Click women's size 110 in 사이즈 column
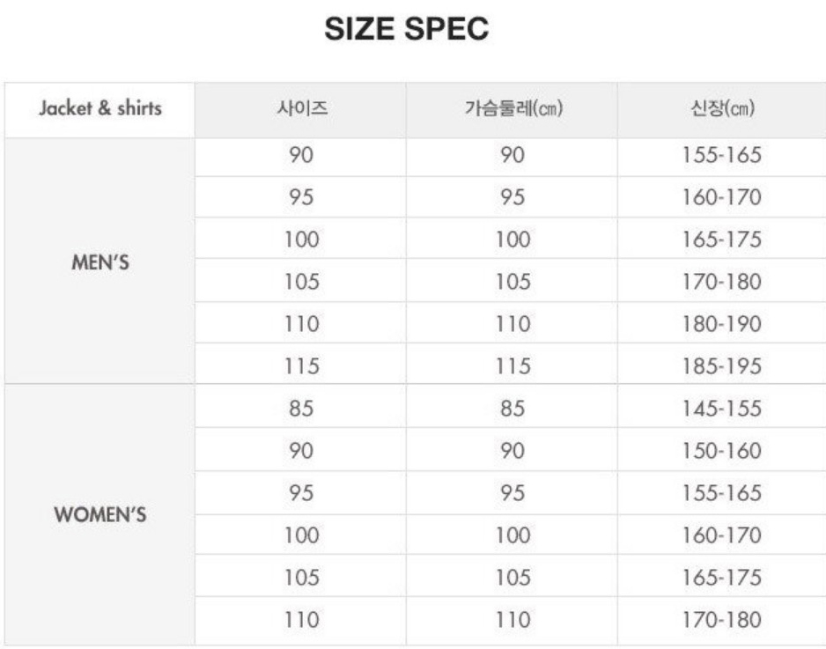 [302, 620]
